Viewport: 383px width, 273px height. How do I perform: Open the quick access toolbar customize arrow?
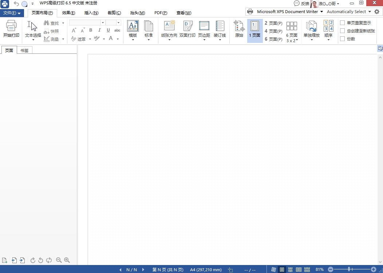coord(32,4)
